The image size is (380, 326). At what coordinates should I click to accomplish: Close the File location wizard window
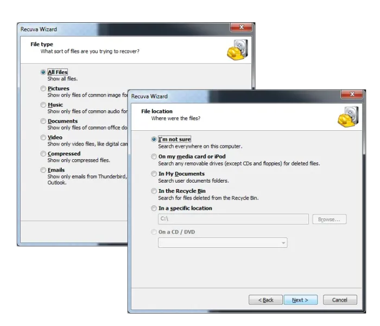click(352, 94)
